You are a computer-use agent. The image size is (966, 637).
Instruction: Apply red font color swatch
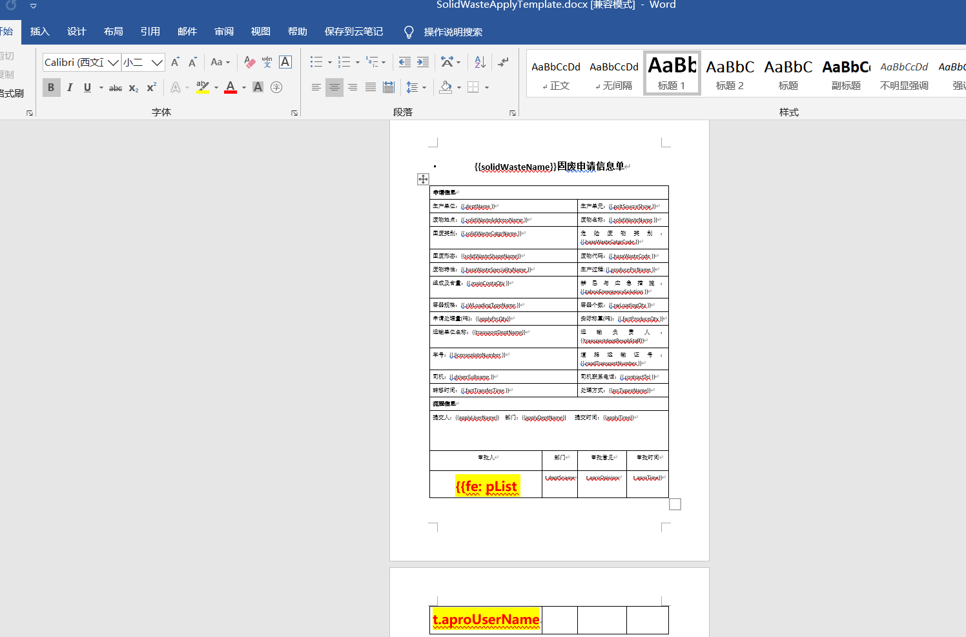click(x=231, y=87)
